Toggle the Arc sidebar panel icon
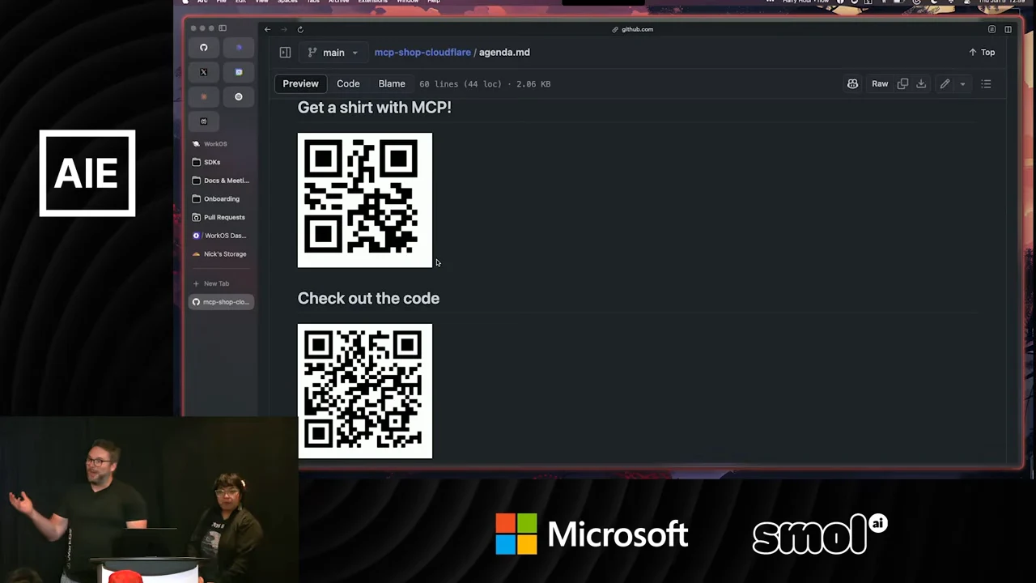Screen dimensions: 1036x583 click(x=223, y=28)
